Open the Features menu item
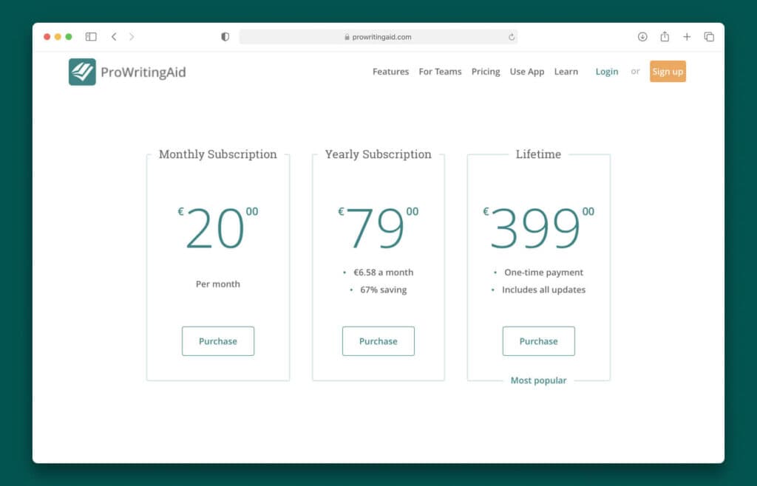 [x=390, y=72]
